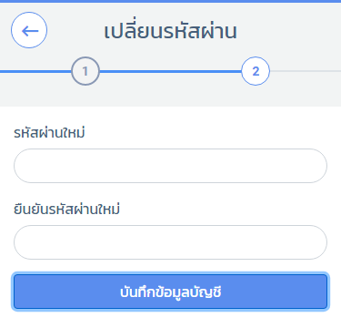Go back using the circular arrow button

tap(29, 30)
